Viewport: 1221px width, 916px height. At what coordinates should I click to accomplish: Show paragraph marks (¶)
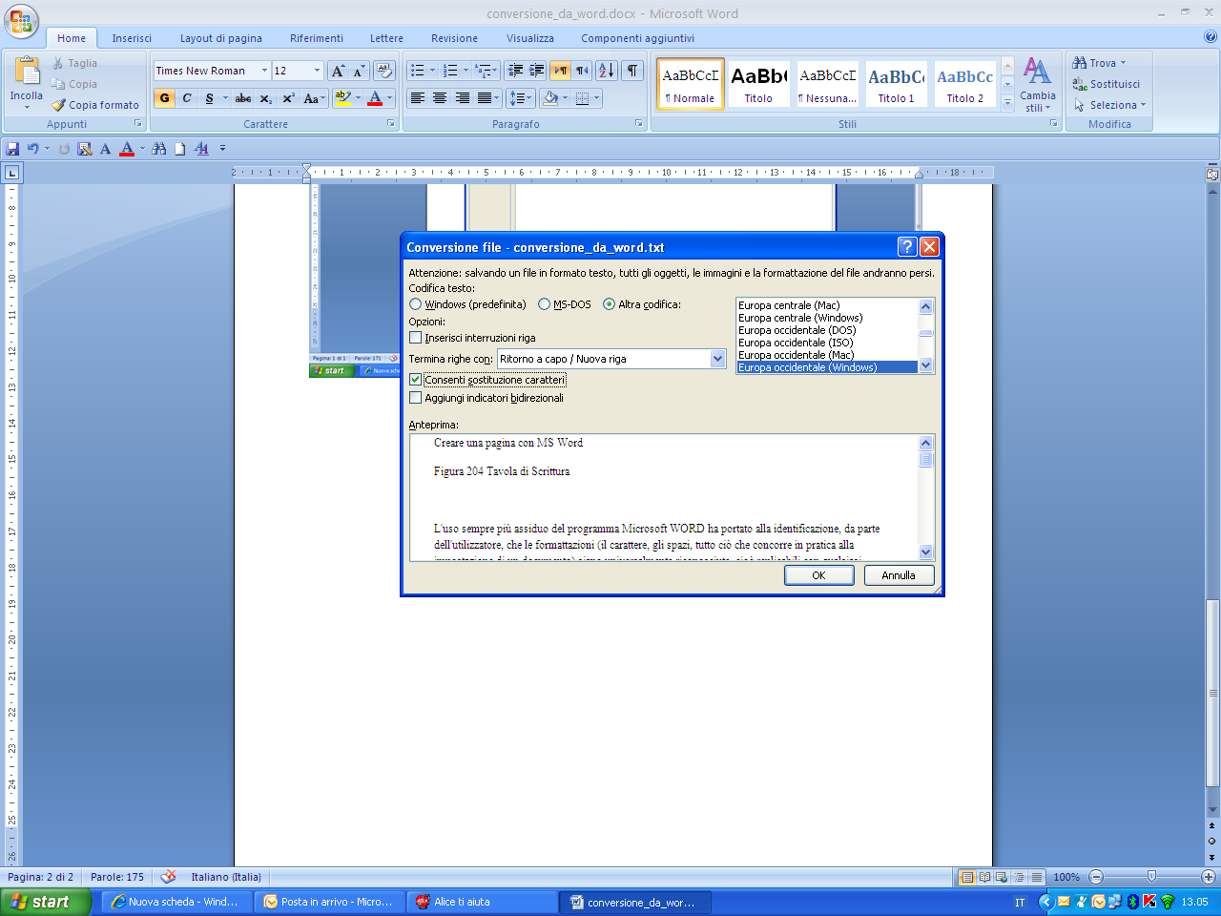[632, 71]
